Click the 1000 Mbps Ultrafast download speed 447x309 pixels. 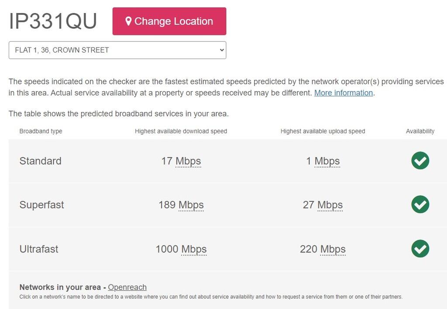181,249
